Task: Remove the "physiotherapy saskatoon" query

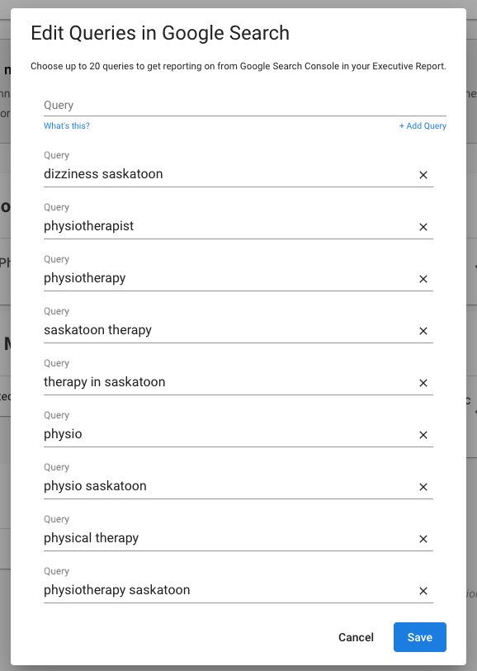Action: [423, 591]
